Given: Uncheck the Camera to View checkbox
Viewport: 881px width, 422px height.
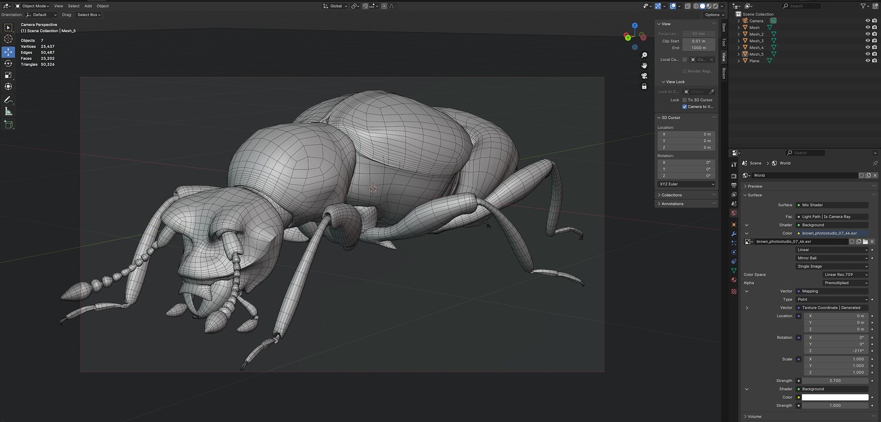Looking at the screenshot, I should tap(685, 107).
